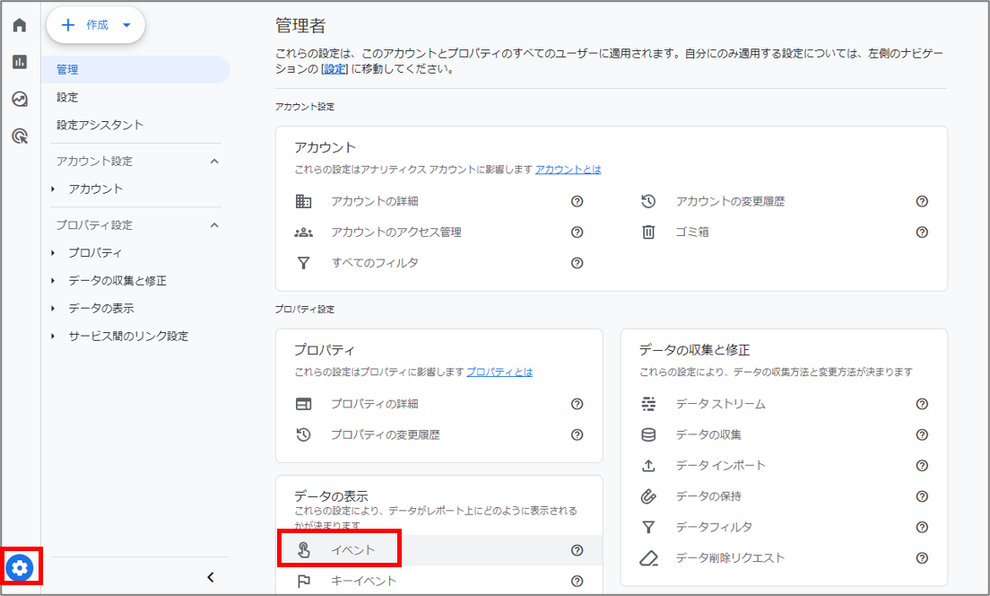Collapse the アカウント設定 section
Viewport: 990px width, 596px height.
(214, 162)
